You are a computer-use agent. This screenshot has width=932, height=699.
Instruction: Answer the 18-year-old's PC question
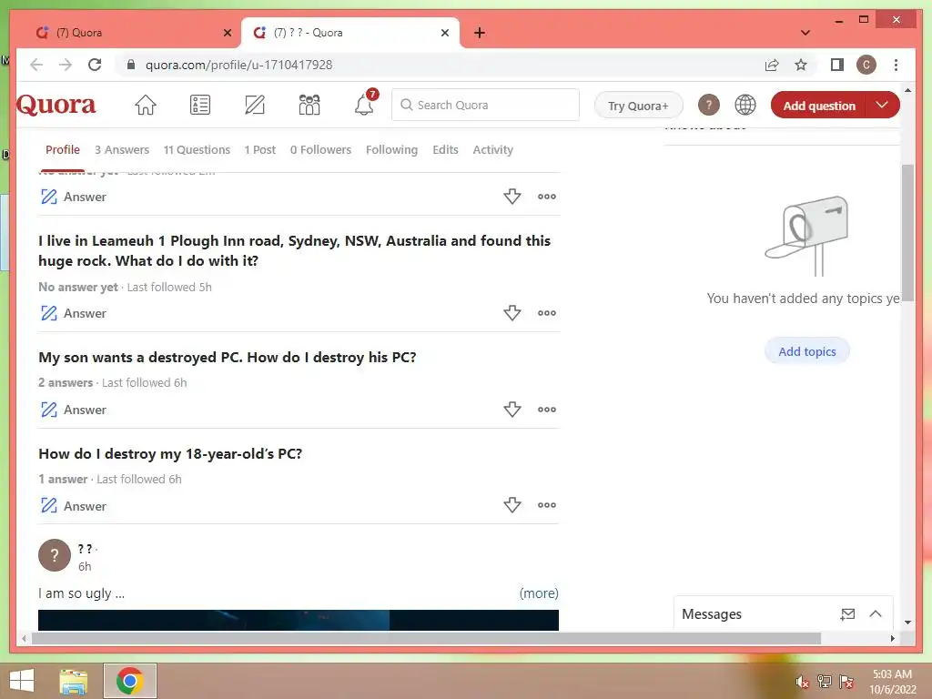click(x=73, y=506)
